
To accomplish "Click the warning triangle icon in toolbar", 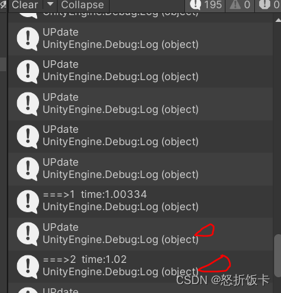I will pyautogui.click(x=235, y=5).
